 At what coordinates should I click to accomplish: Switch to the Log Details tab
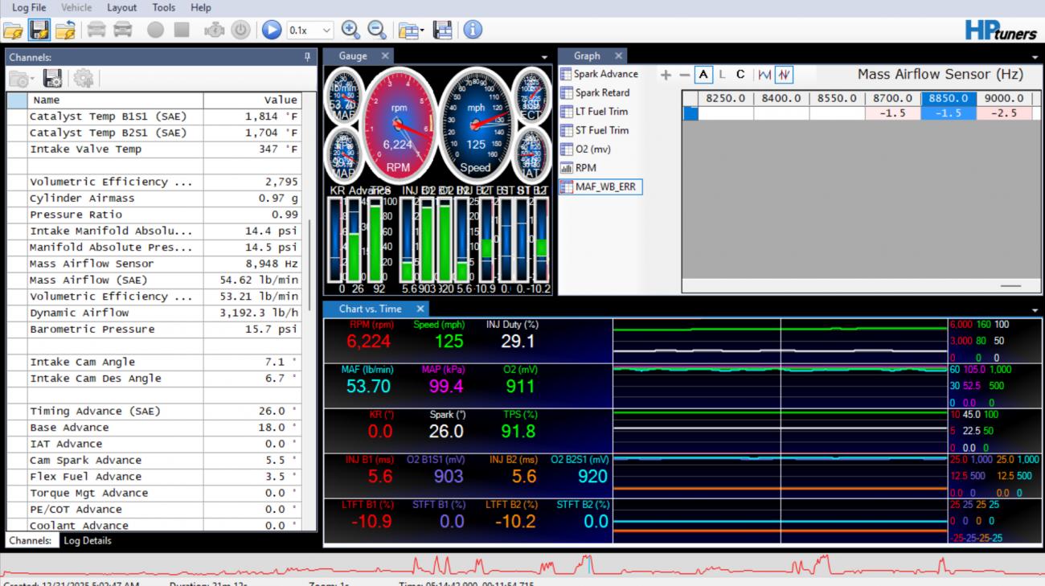pyautogui.click(x=87, y=541)
